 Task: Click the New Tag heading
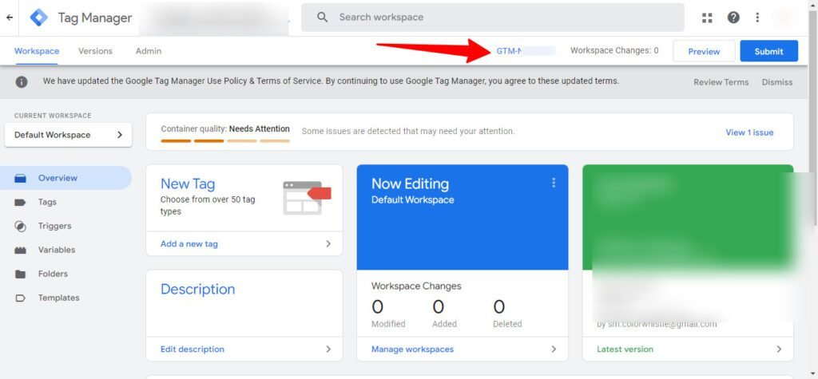point(188,184)
